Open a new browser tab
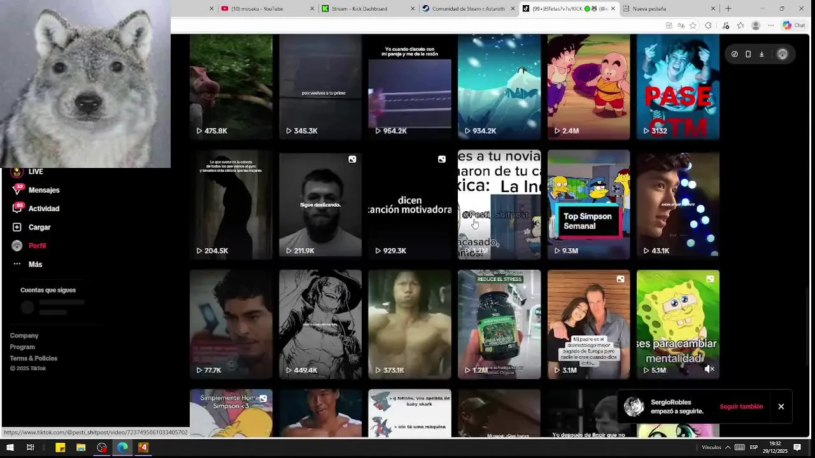815x458 pixels. coord(728,9)
